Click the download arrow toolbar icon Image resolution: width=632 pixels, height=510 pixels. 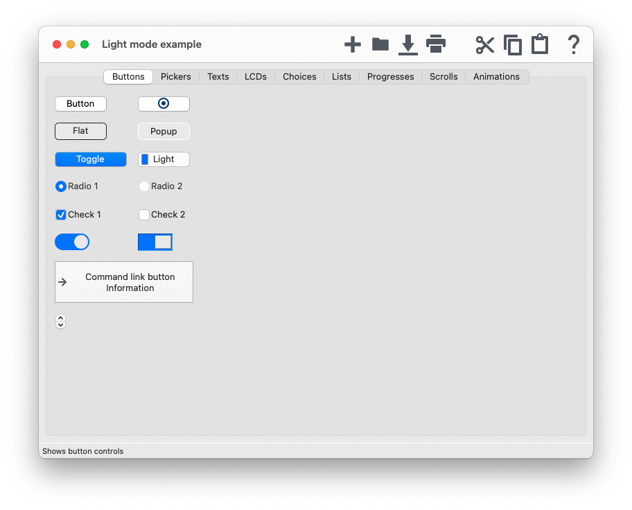tap(408, 45)
